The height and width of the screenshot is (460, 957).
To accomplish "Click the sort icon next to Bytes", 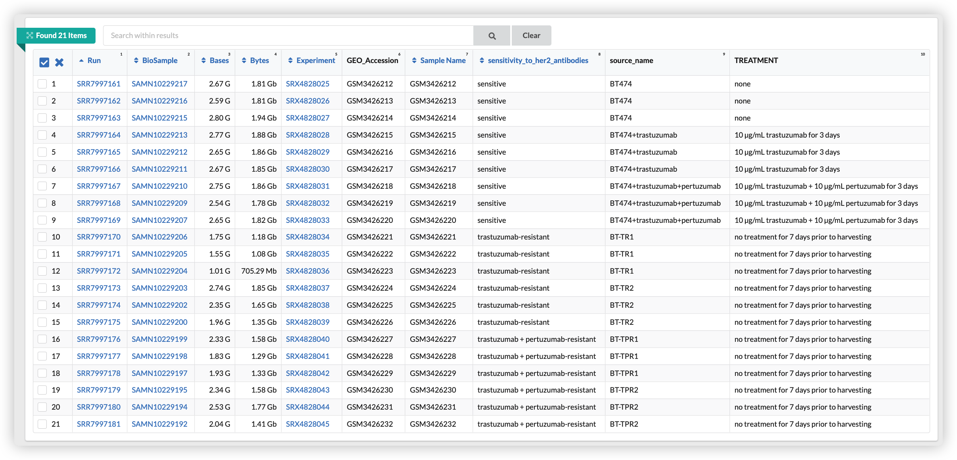I will (x=245, y=60).
